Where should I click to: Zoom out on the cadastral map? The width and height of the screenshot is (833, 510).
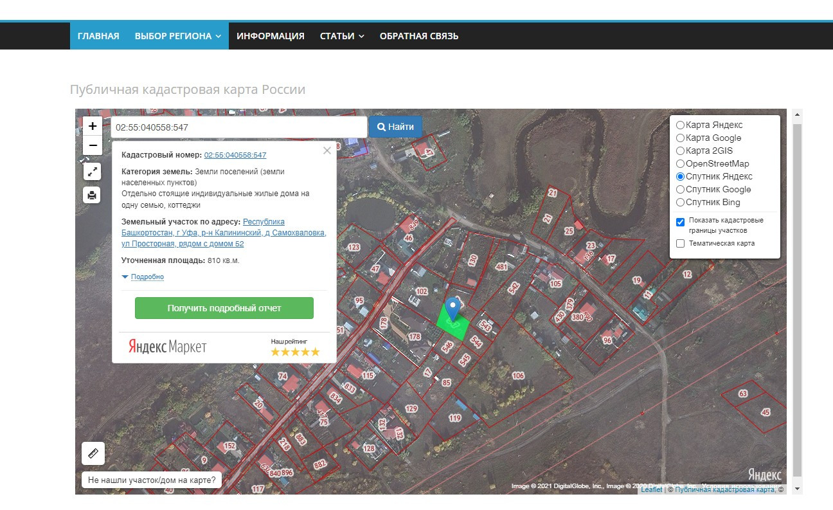click(x=93, y=145)
